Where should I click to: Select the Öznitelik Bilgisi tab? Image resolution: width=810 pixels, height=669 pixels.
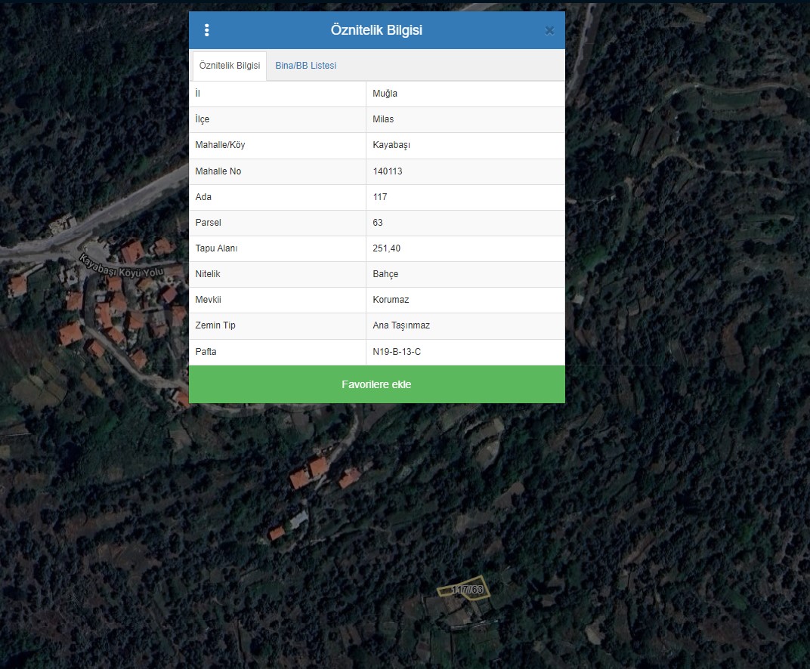[230, 66]
